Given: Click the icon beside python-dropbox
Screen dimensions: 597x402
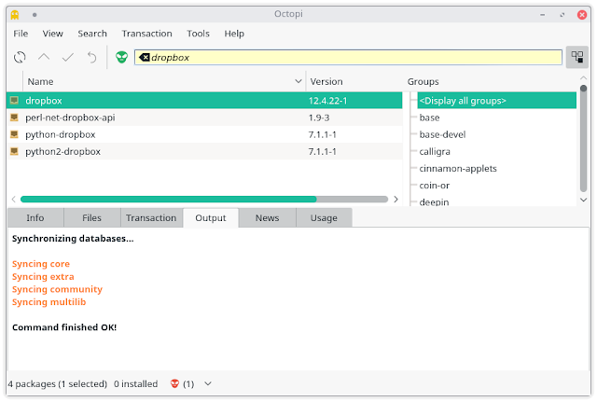Looking at the screenshot, I should 15,134.
